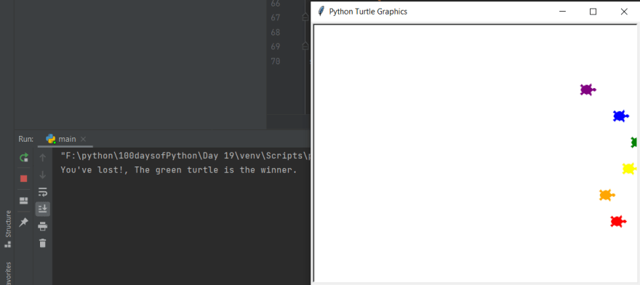Click the console line "You've lost!" message
The image size is (640, 285).
[x=179, y=170]
